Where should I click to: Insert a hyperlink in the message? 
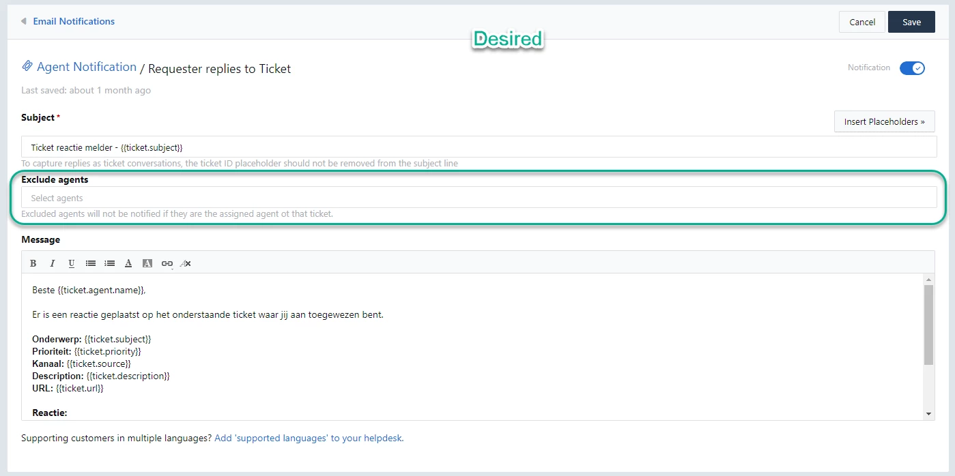[x=167, y=263]
